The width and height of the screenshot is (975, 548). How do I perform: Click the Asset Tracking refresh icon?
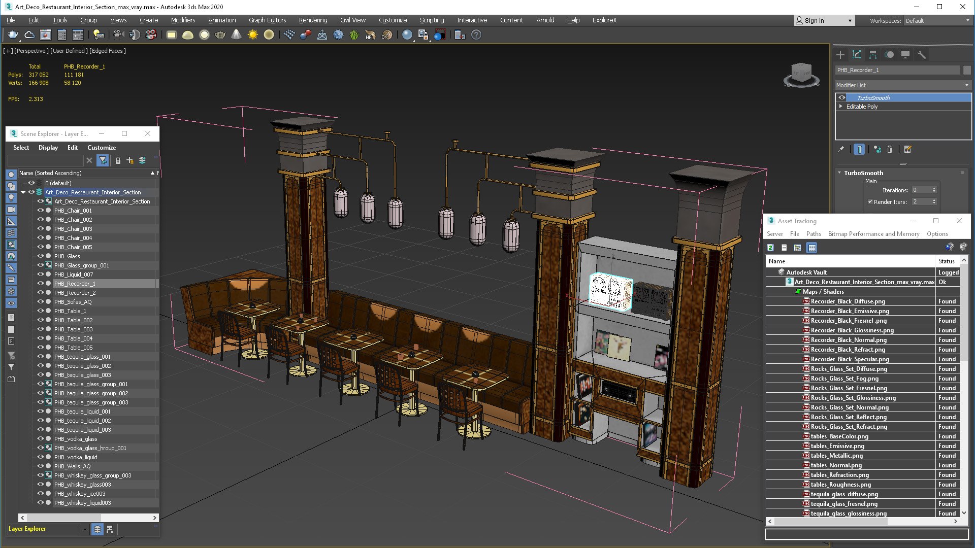pos(770,248)
